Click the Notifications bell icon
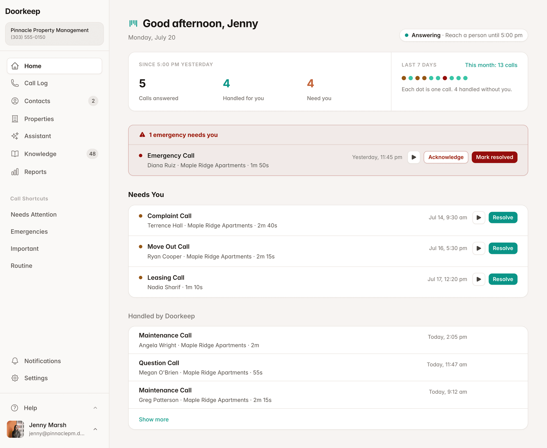The height and width of the screenshot is (448, 547). [15, 361]
